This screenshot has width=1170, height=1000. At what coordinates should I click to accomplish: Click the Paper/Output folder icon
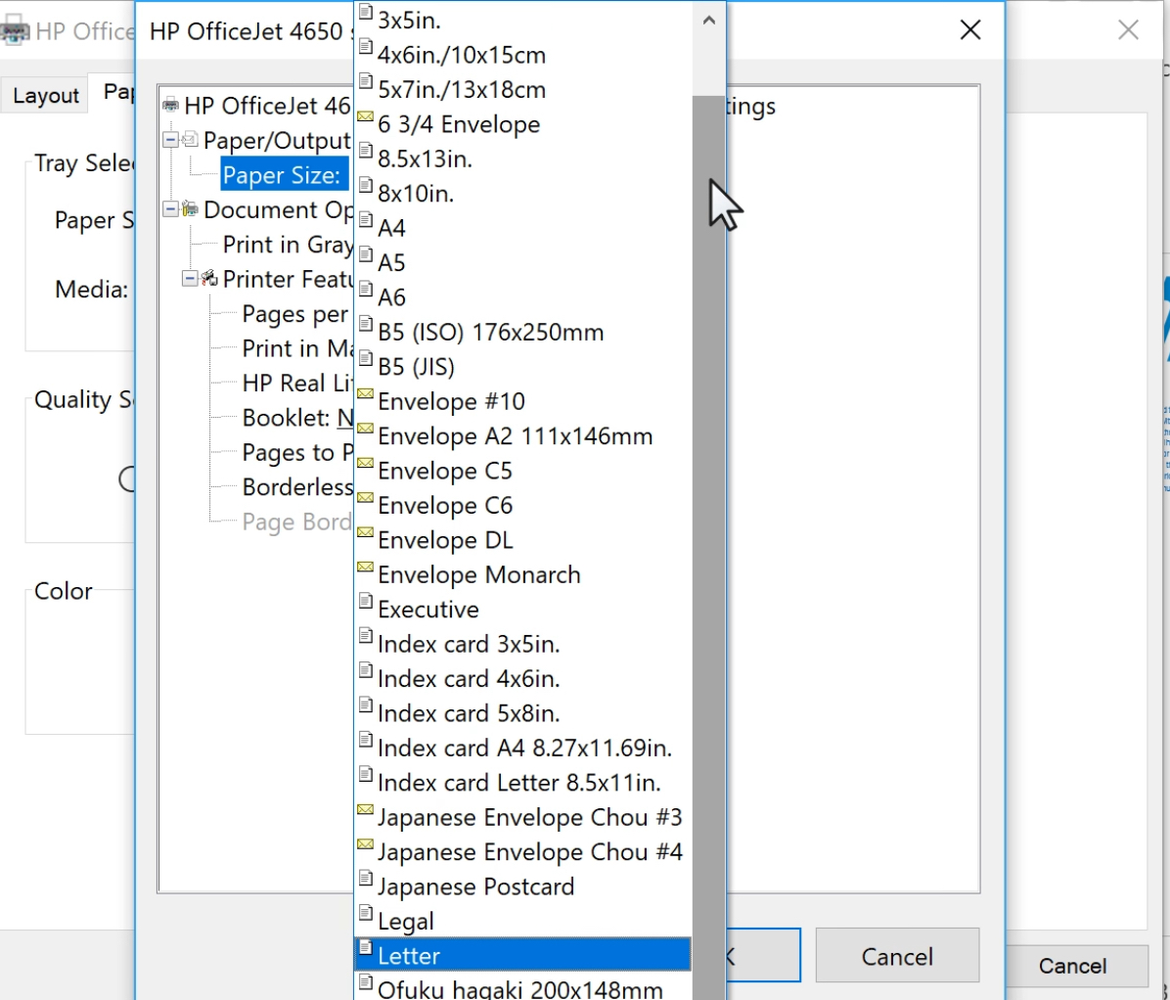(x=191, y=140)
